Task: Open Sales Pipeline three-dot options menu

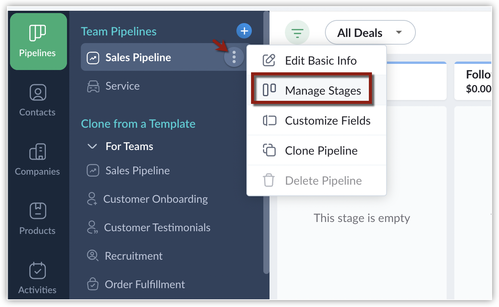Action: (234, 58)
